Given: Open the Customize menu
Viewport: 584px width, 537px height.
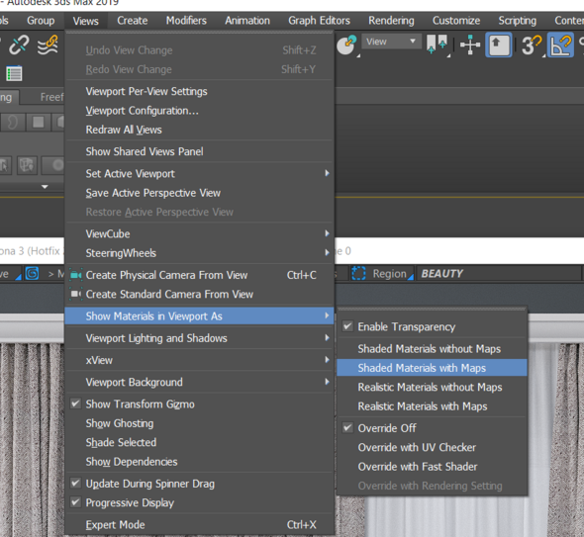Looking at the screenshot, I should (456, 21).
